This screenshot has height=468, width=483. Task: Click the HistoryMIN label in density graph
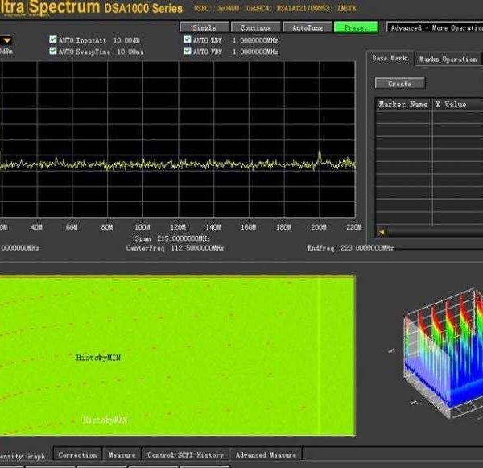[98, 358]
